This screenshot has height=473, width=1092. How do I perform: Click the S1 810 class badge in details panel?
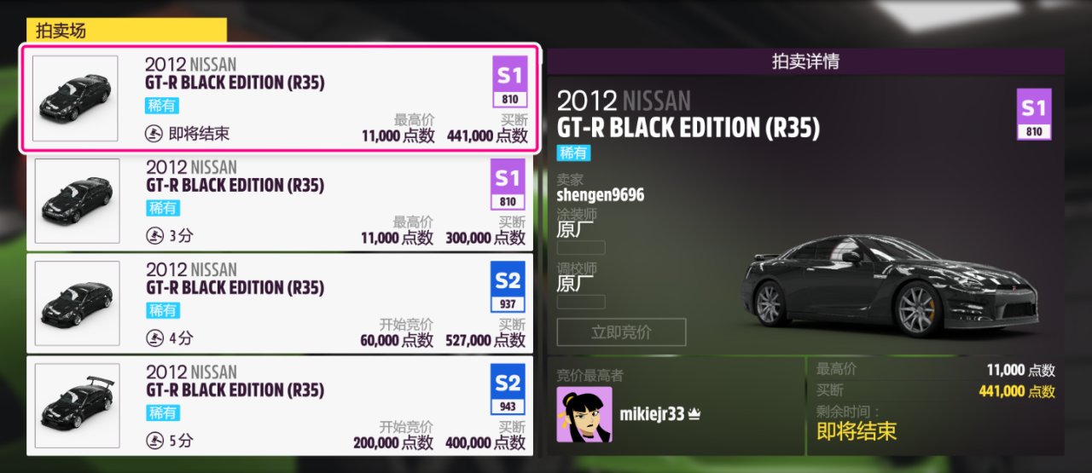(x=1034, y=114)
